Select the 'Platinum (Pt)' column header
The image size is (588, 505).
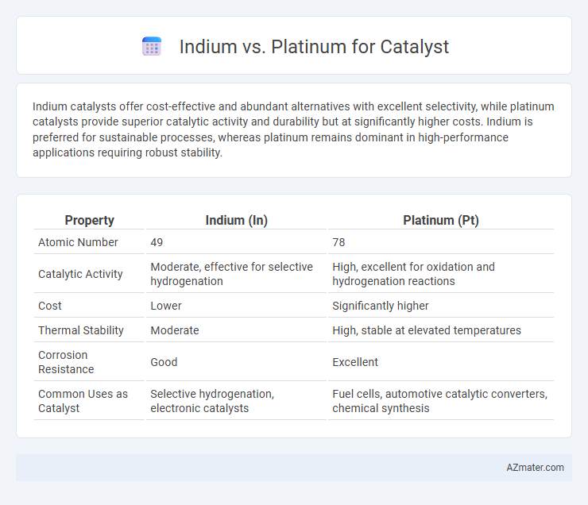[441, 220]
